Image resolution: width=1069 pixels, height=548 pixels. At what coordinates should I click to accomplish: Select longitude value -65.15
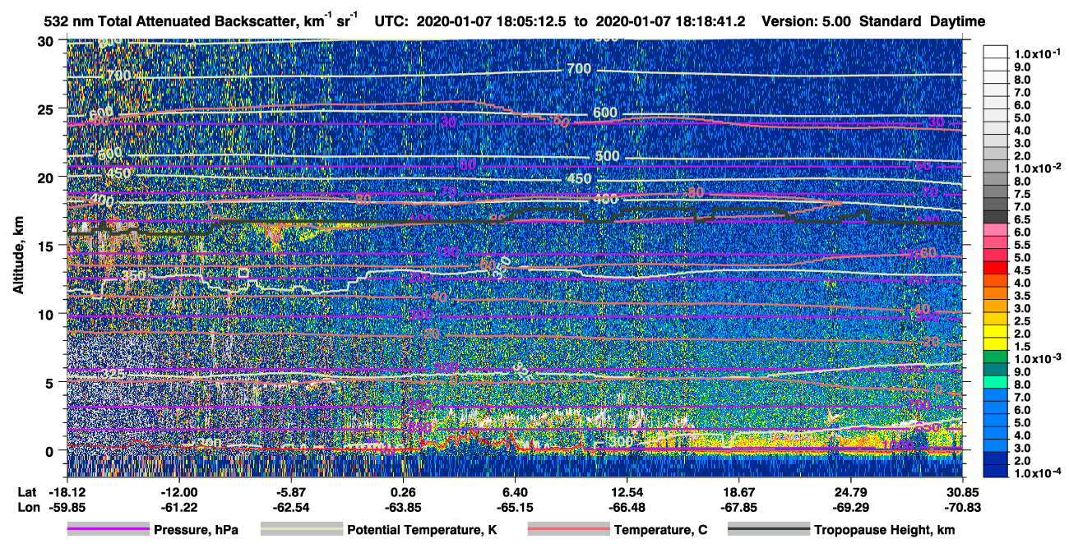pyautogui.click(x=515, y=507)
